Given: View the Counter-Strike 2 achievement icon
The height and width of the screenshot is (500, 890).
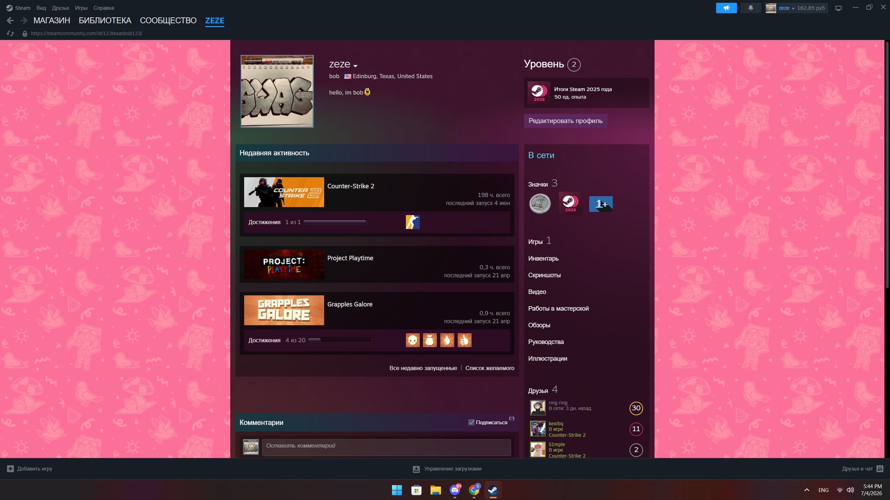Looking at the screenshot, I should 412,222.
